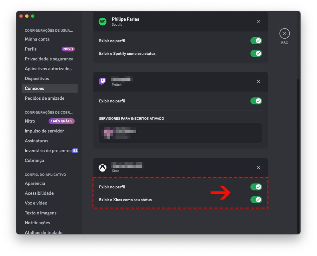Disconnect Twitch account using X icon
Screen dimensions: 317x256
pos(258,82)
